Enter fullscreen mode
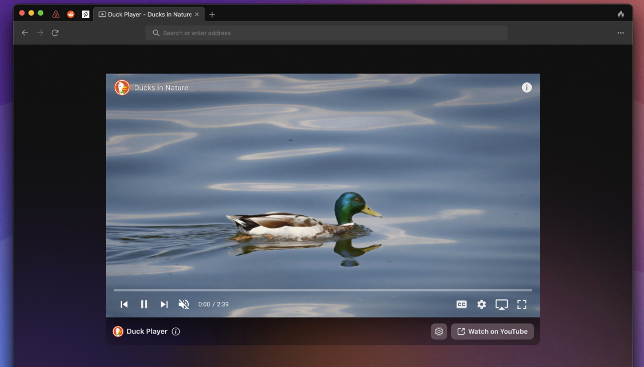The height and width of the screenshot is (367, 644). (x=522, y=304)
